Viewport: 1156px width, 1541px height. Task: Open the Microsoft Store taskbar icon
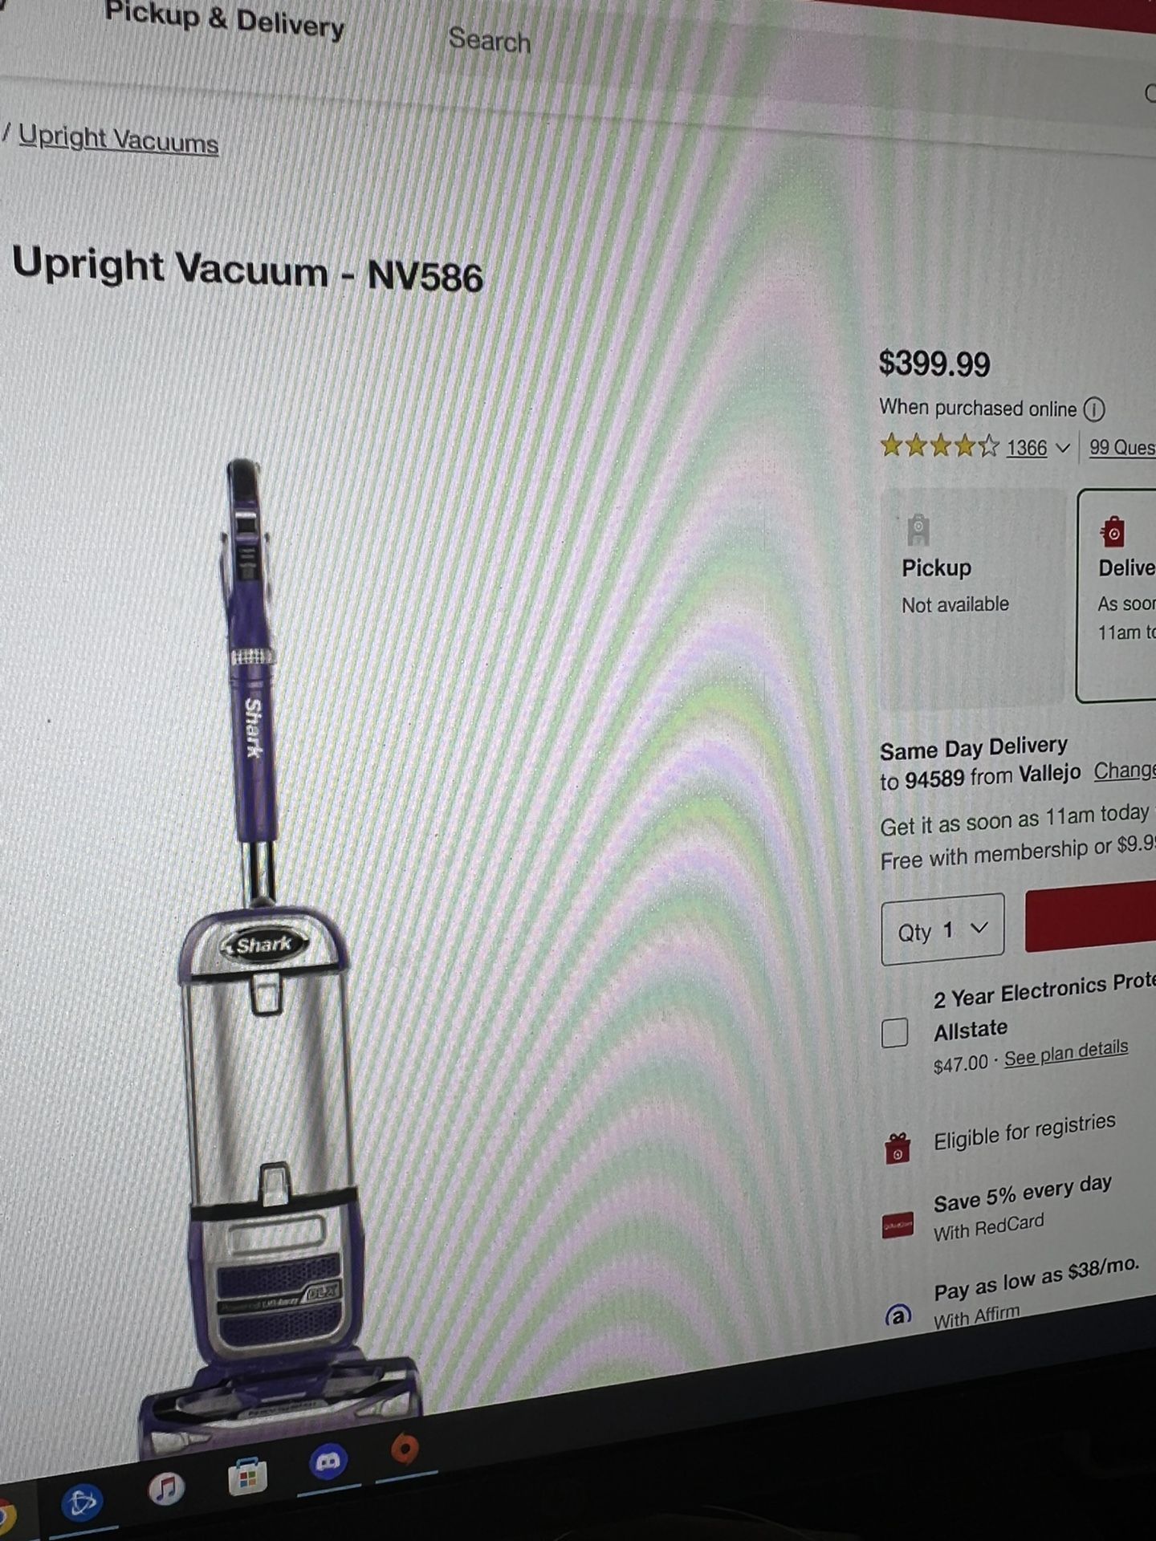(246, 1477)
